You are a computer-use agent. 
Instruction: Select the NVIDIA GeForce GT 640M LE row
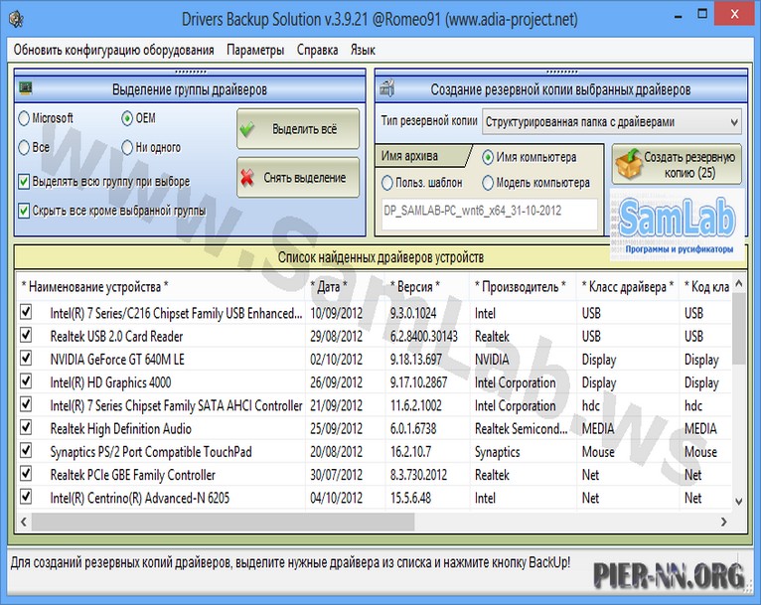[x=374, y=359]
